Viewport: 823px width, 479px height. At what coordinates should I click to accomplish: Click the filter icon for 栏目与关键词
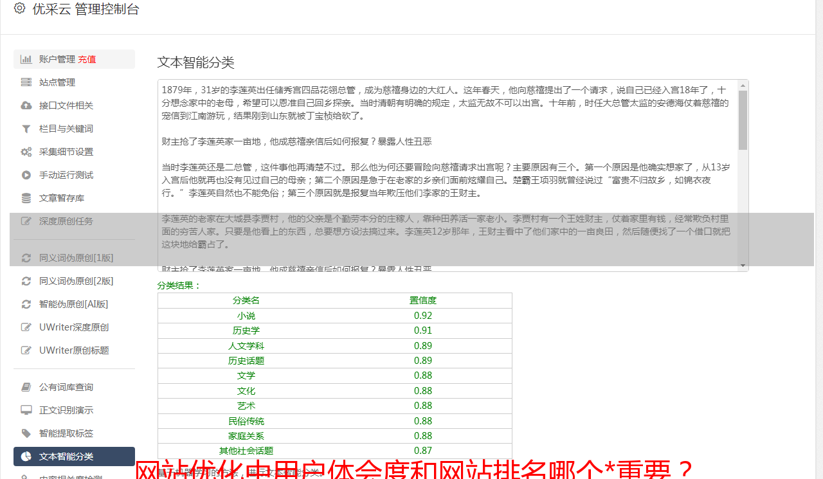click(26, 129)
